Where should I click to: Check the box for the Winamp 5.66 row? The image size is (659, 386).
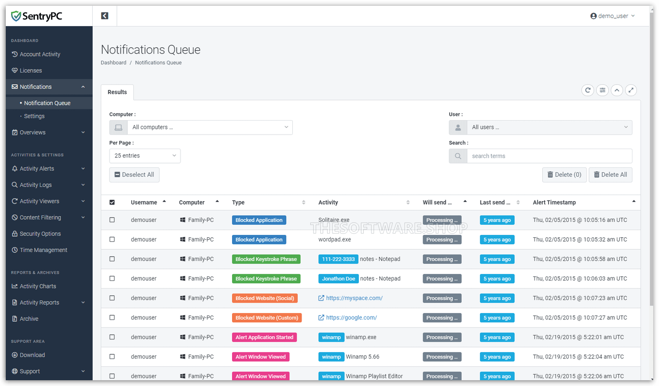tap(112, 357)
